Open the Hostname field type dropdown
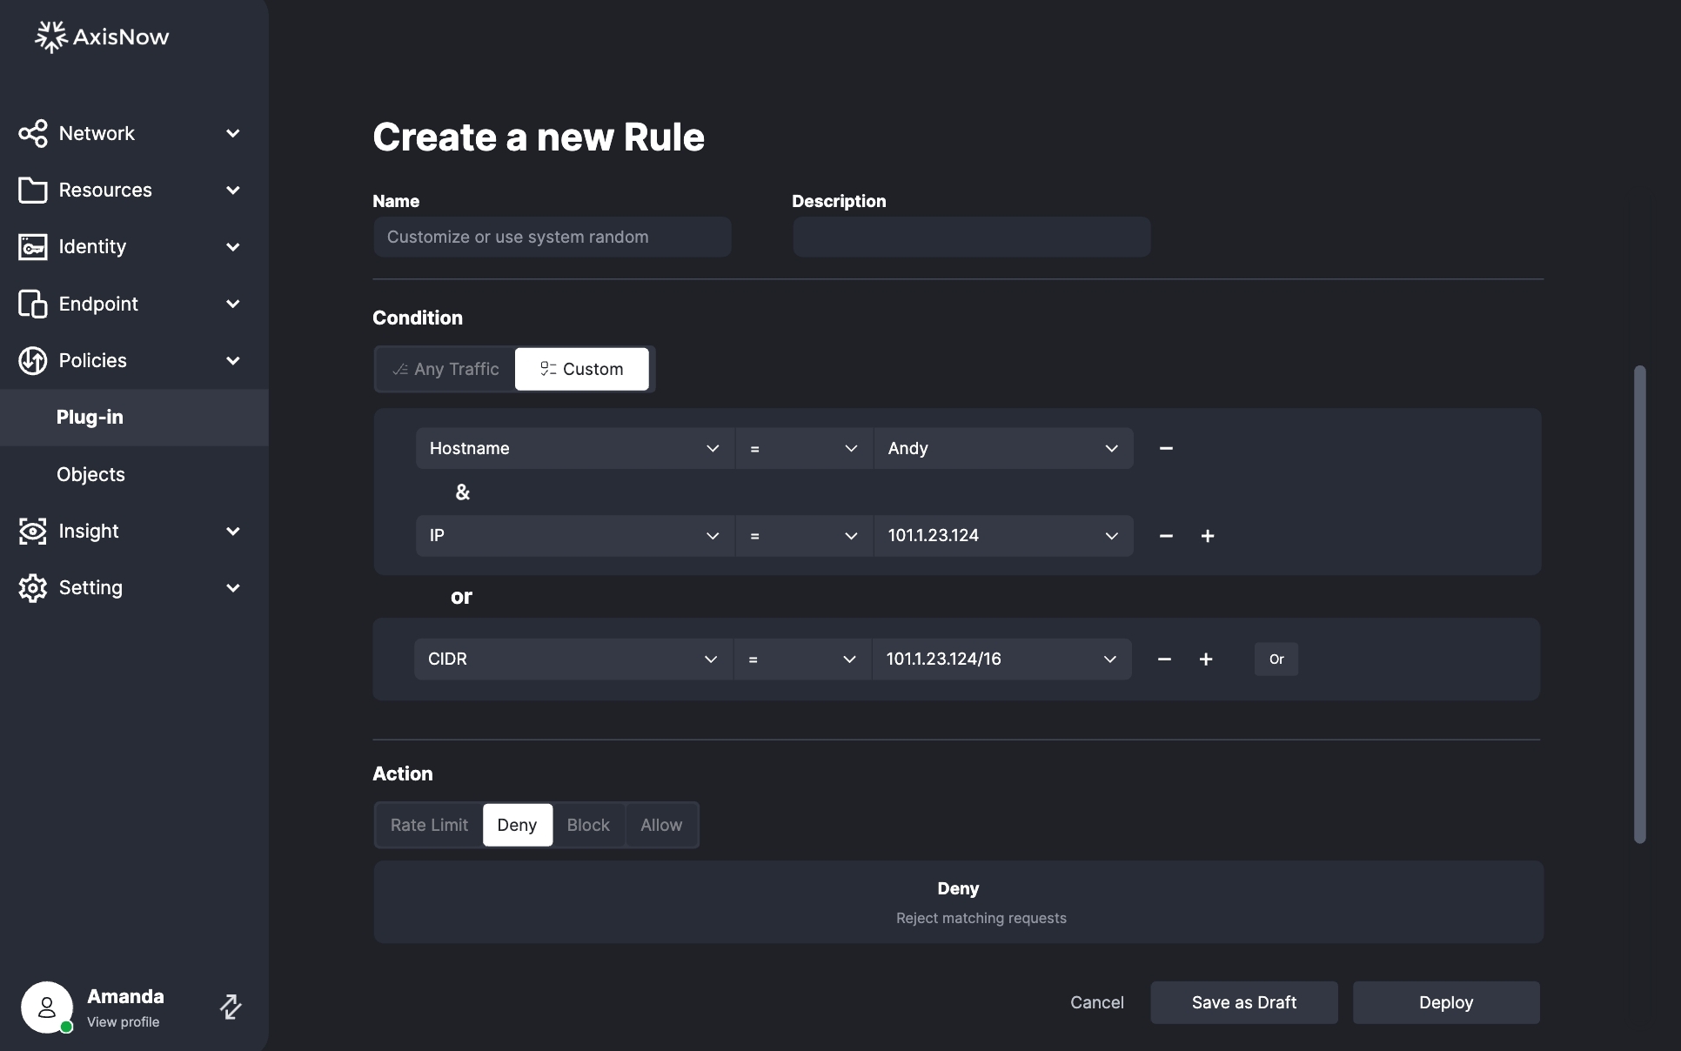The image size is (1681, 1051). pyautogui.click(x=574, y=448)
